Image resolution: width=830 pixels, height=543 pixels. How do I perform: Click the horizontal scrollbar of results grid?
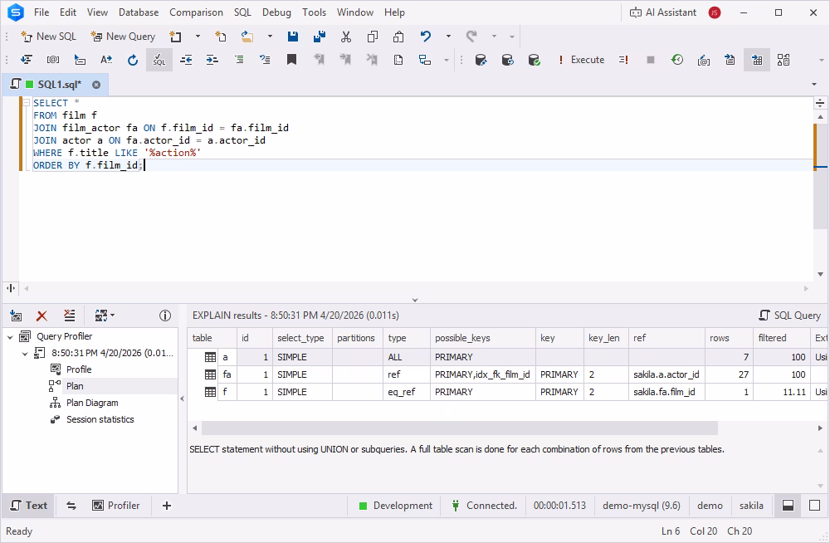click(x=459, y=428)
